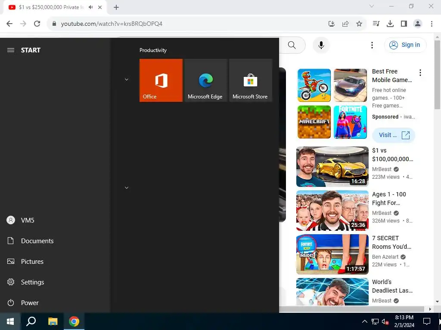Screen dimensions: 441x330
Task: Click the horizontal scrollbar right arrow
Action: click(430, 309)
